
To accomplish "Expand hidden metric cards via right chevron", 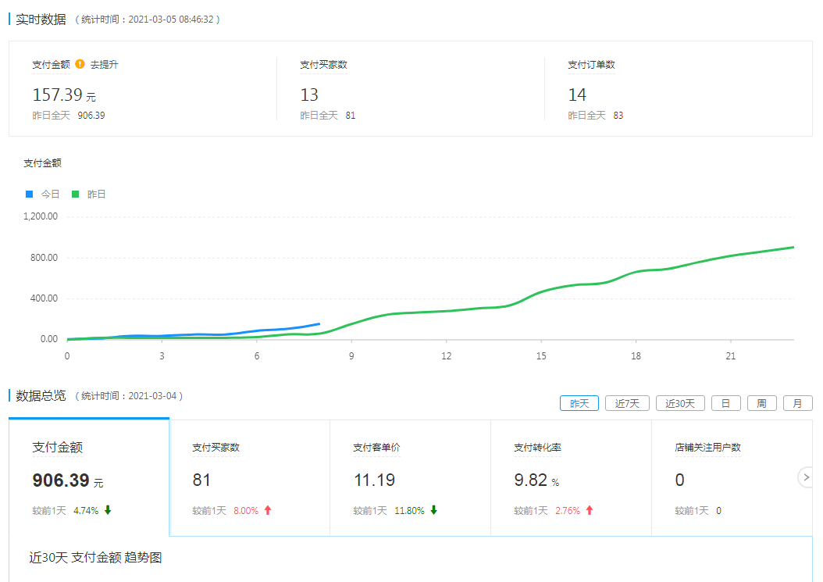I will (x=806, y=477).
